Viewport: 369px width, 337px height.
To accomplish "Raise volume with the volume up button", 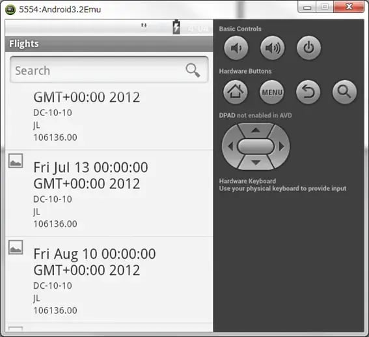I will pos(272,48).
